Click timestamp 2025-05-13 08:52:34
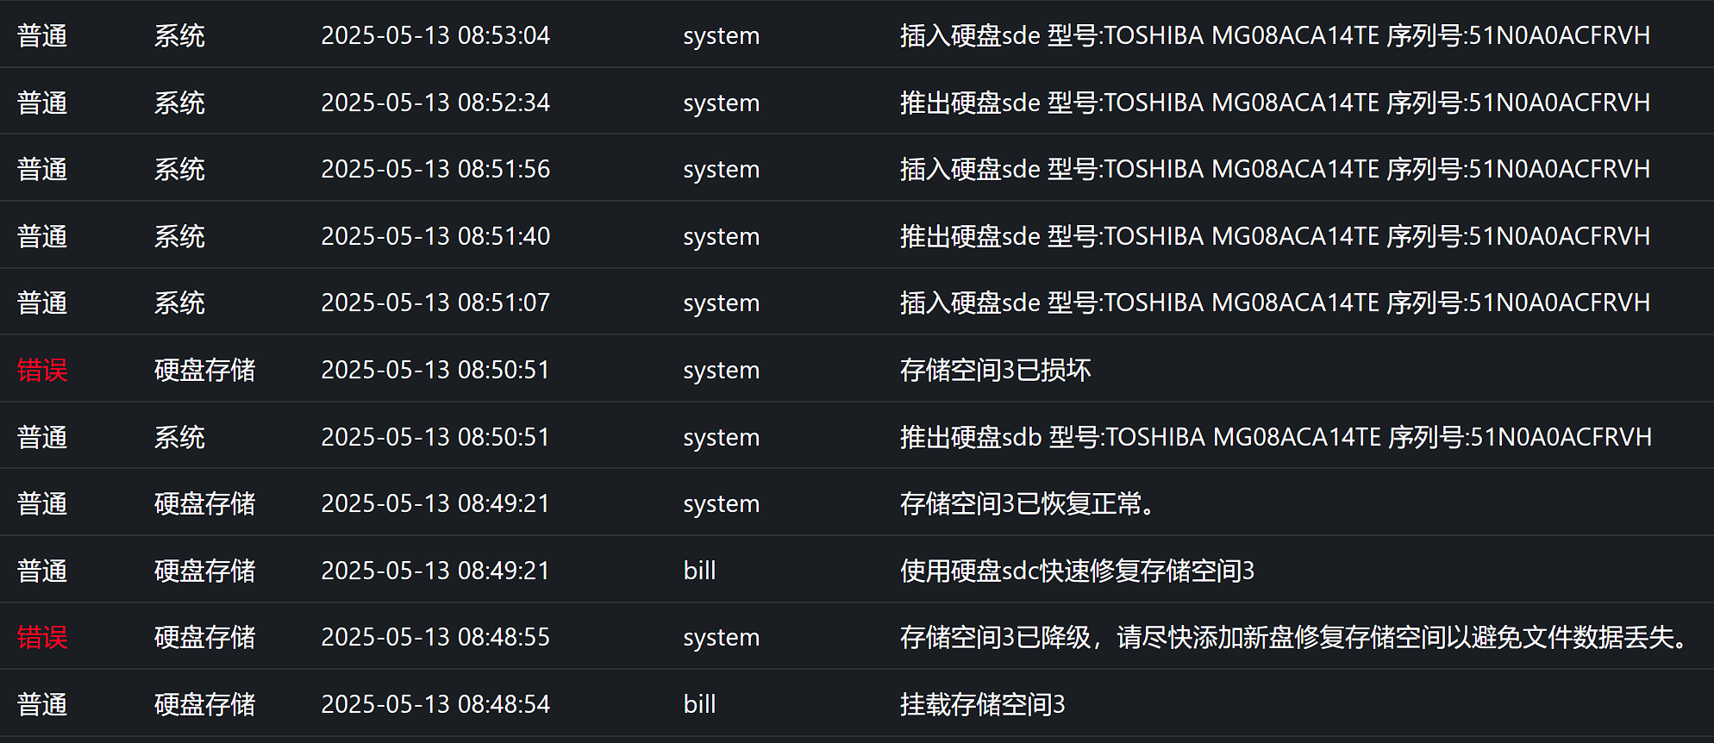 click(x=435, y=103)
